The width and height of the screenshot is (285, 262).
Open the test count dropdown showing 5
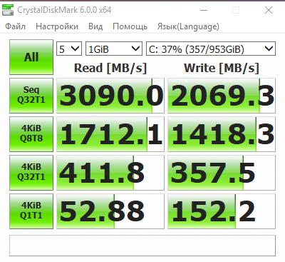(x=69, y=49)
